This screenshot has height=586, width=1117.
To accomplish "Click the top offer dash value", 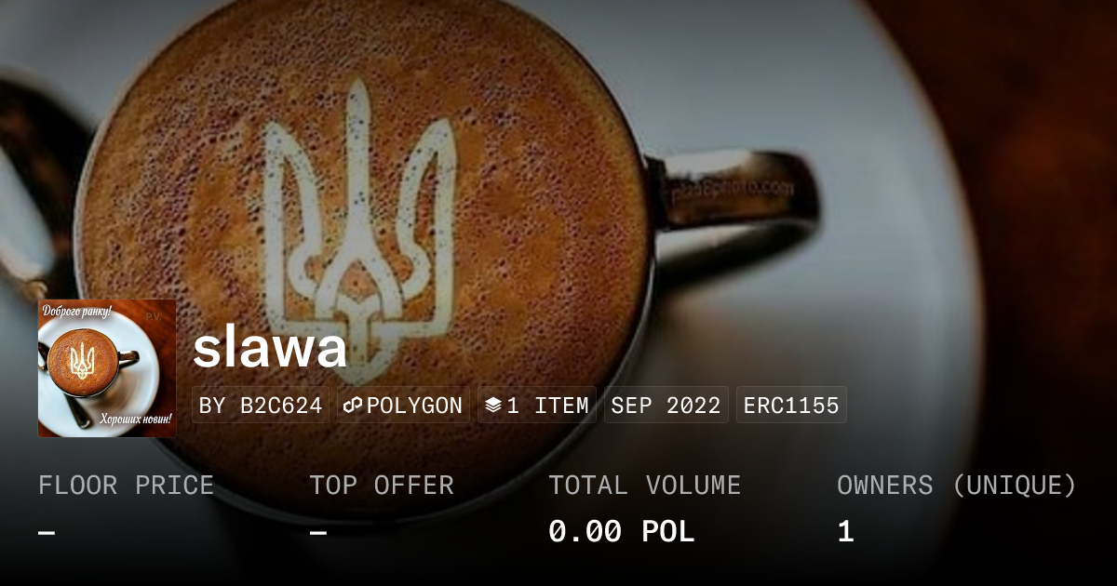I will click(318, 532).
